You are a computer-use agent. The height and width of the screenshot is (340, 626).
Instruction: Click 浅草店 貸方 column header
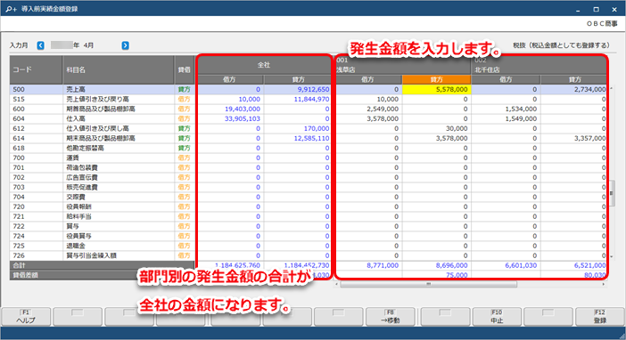pyautogui.click(x=436, y=79)
